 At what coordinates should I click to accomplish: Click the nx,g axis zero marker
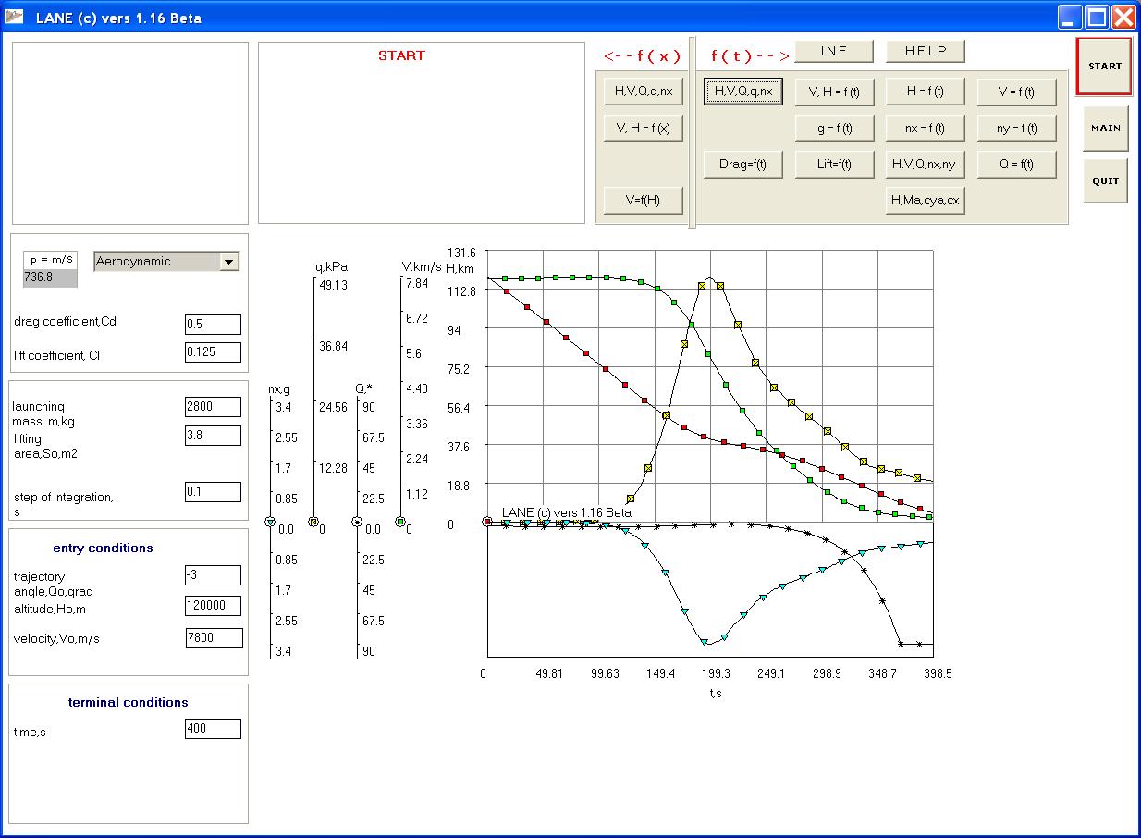(271, 523)
